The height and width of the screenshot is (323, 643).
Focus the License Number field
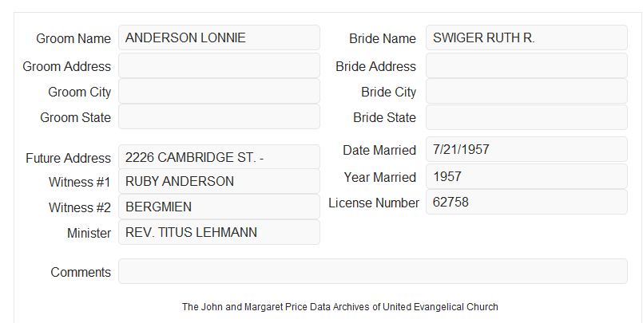tap(526, 202)
